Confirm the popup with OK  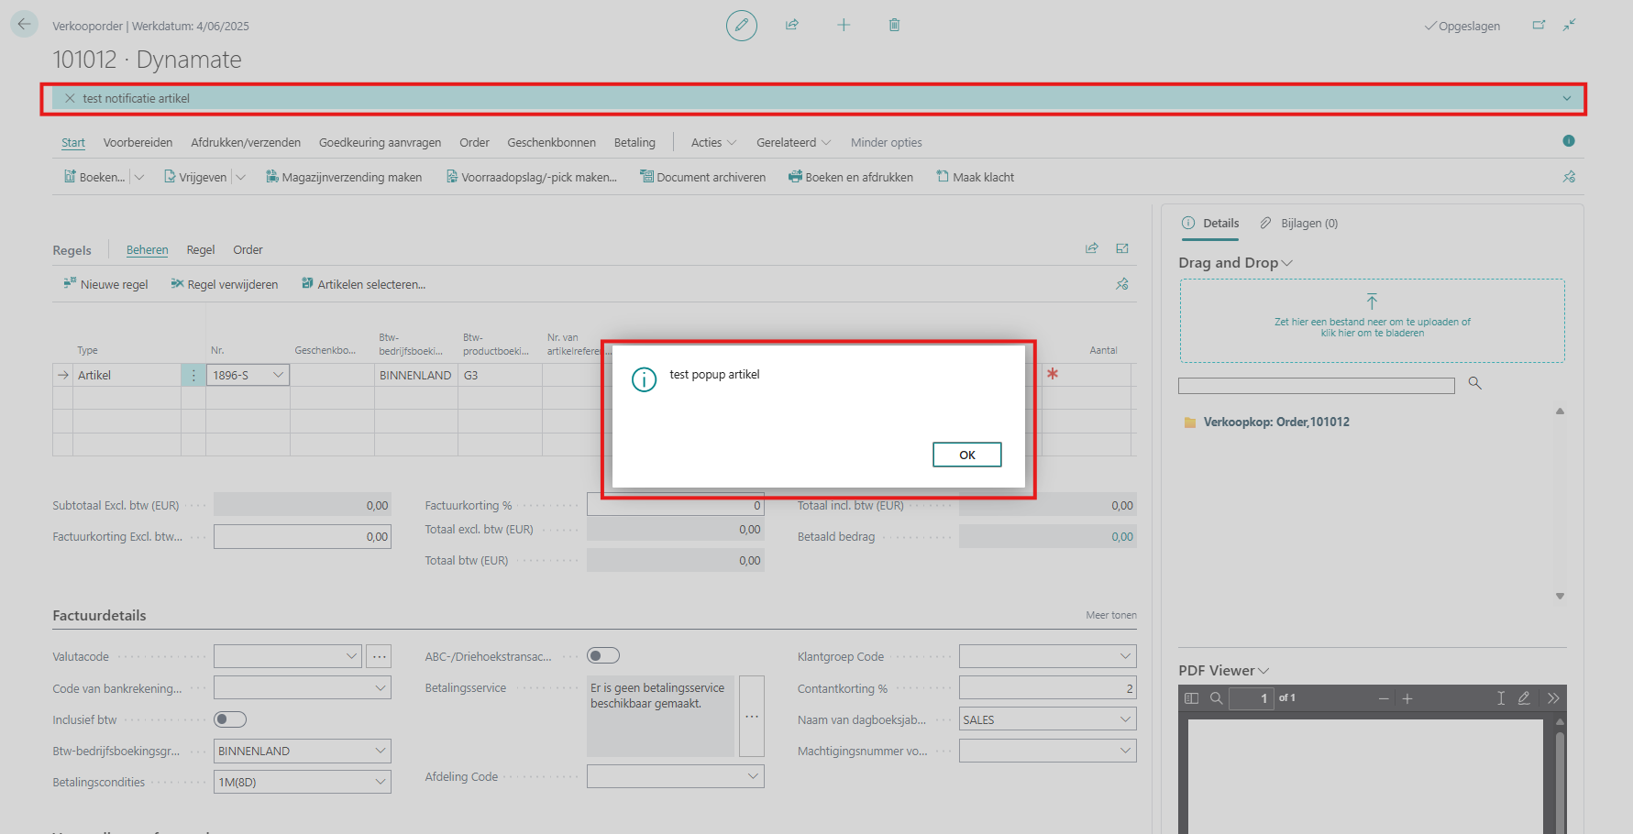coord(967,455)
